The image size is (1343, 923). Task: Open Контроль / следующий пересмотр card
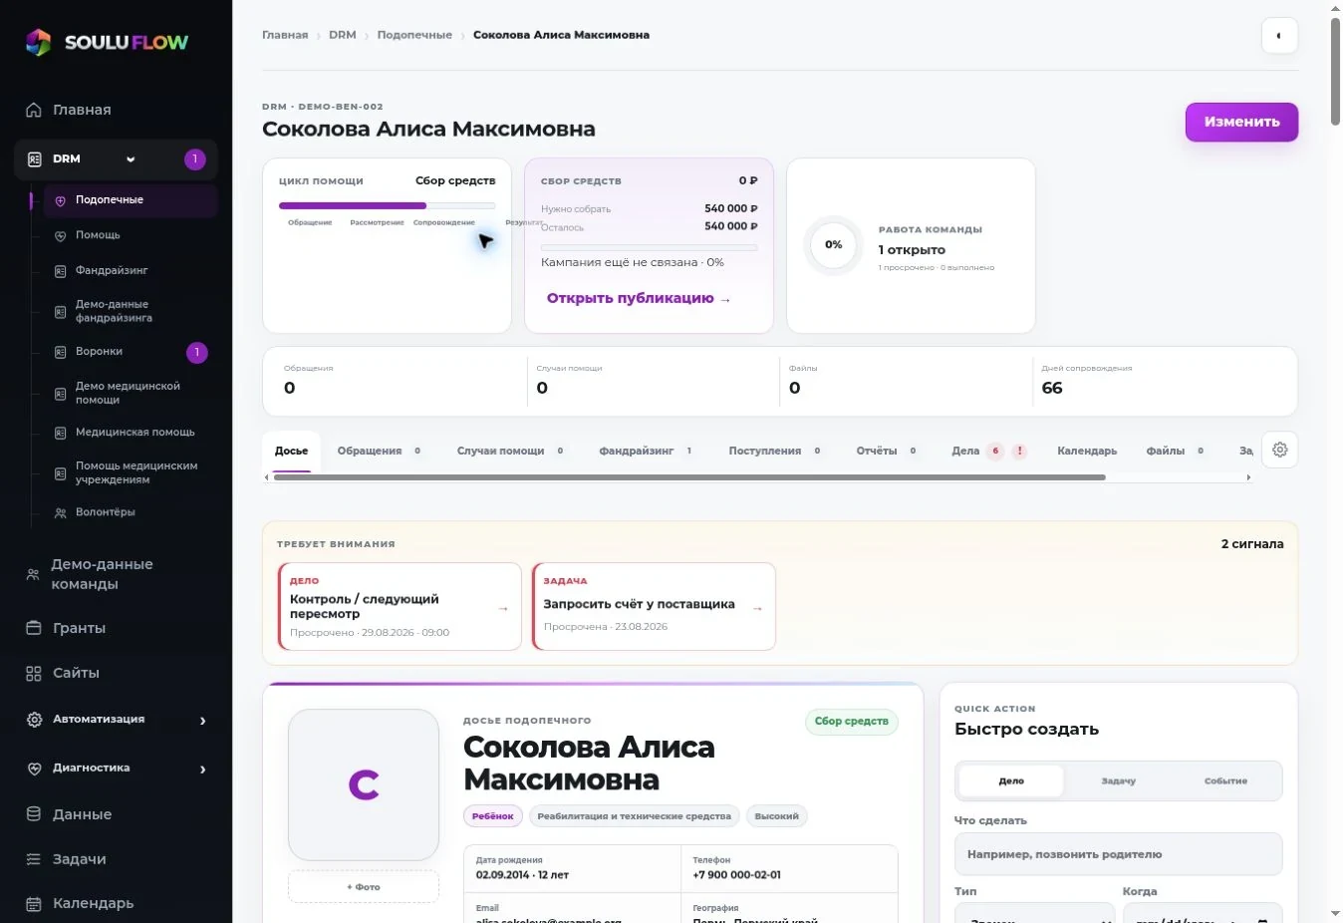click(400, 606)
